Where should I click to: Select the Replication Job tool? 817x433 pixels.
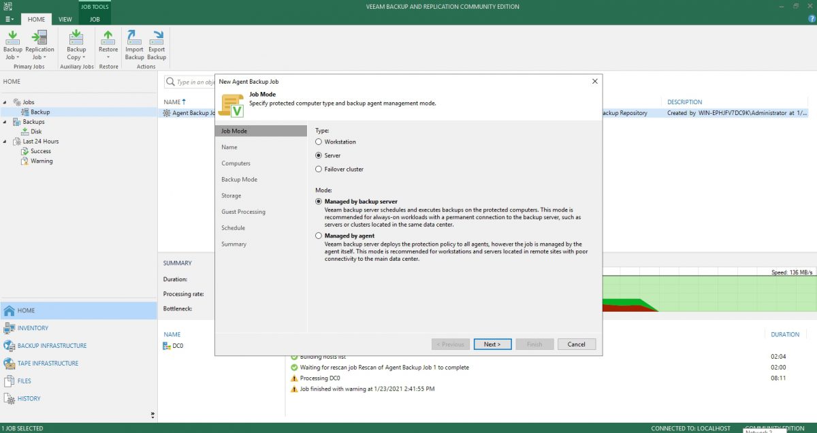[x=40, y=46]
